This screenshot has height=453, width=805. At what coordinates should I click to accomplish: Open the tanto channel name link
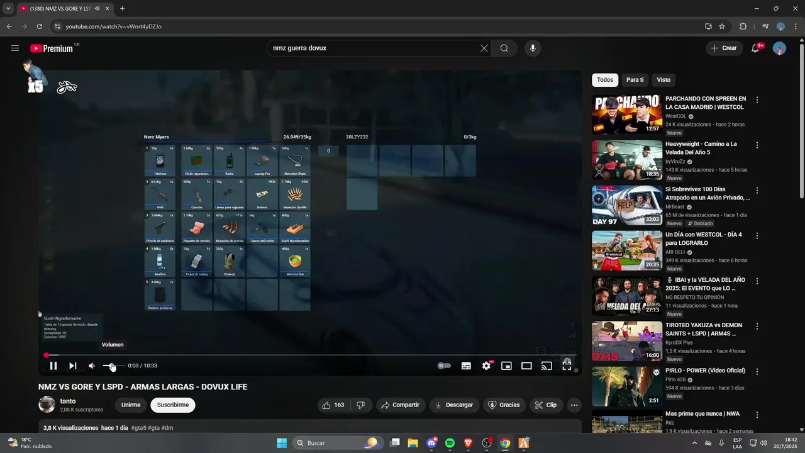point(68,401)
